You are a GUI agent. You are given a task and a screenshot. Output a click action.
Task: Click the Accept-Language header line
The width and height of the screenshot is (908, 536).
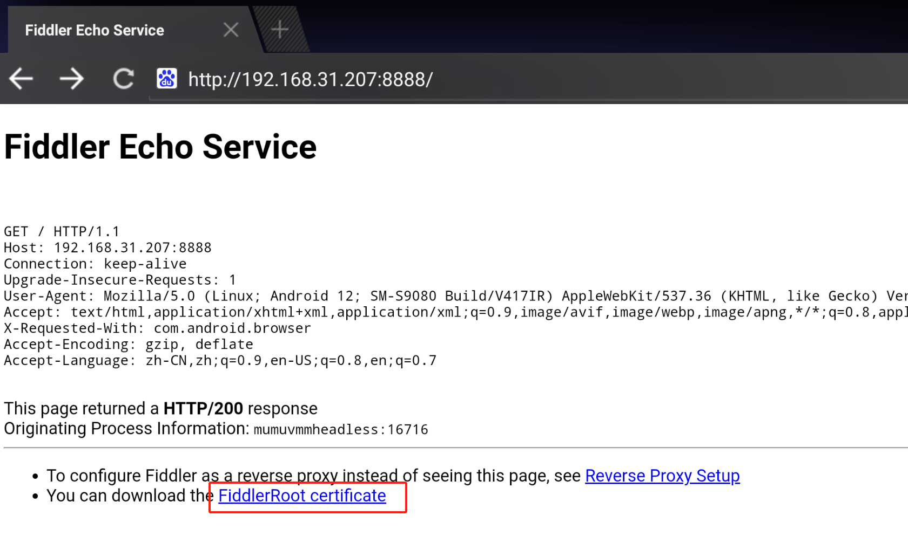pyautogui.click(x=220, y=361)
